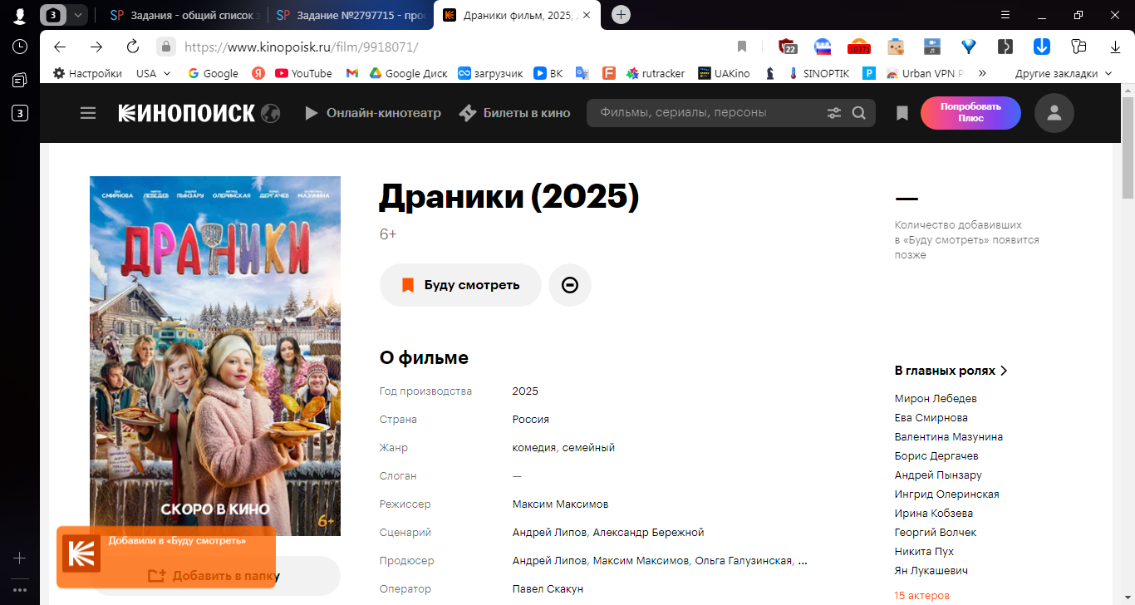Screen dimensions: 1135x605
Task: Open sidebar more options (three dots)
Action: 20,590
